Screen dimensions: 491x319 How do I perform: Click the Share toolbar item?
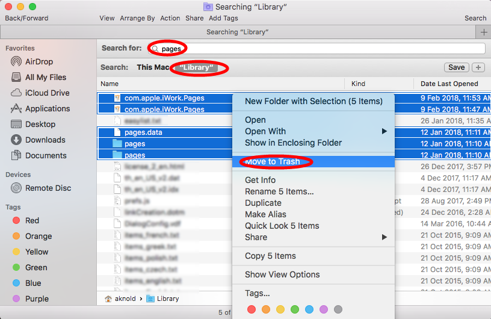194,18
